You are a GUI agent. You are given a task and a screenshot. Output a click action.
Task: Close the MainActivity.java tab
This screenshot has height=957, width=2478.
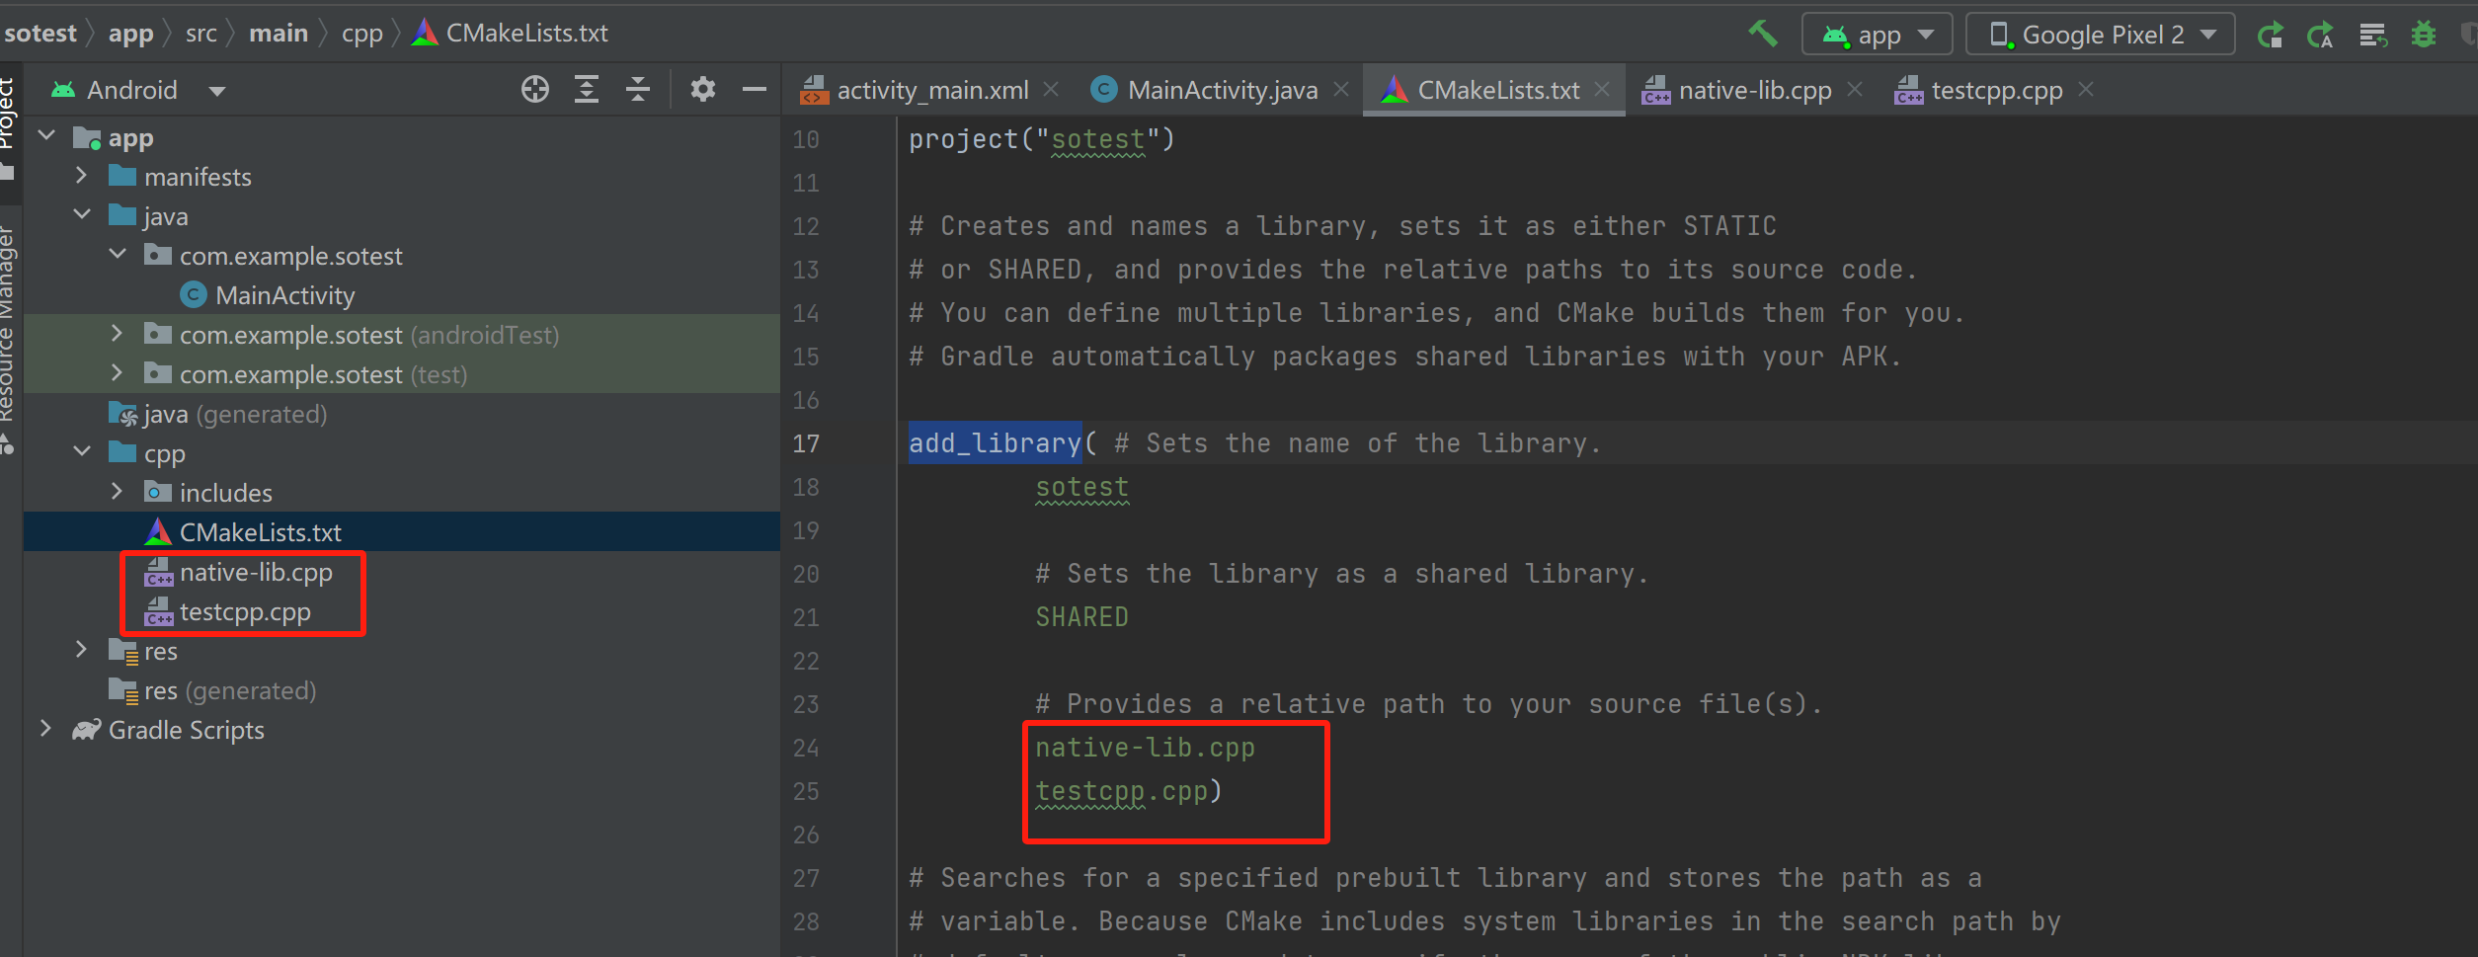pos(1341,89)
